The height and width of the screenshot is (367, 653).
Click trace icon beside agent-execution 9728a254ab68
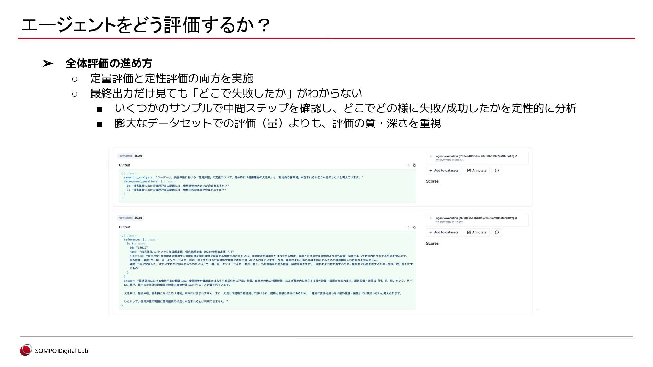pos(431,218)
